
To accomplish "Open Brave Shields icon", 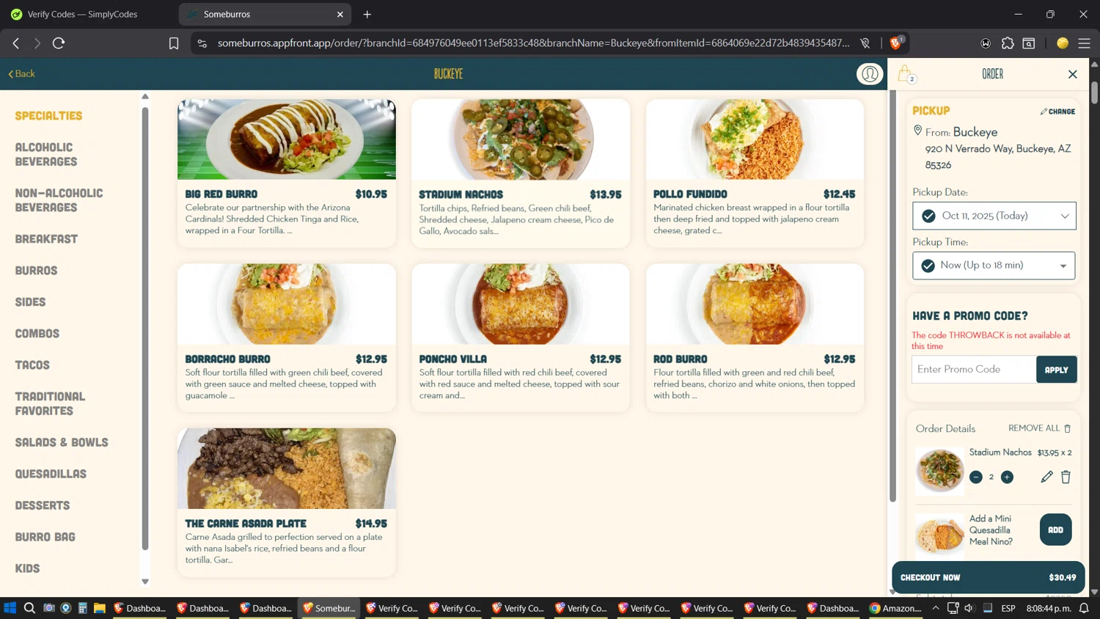I will click(x=895, y=43).
